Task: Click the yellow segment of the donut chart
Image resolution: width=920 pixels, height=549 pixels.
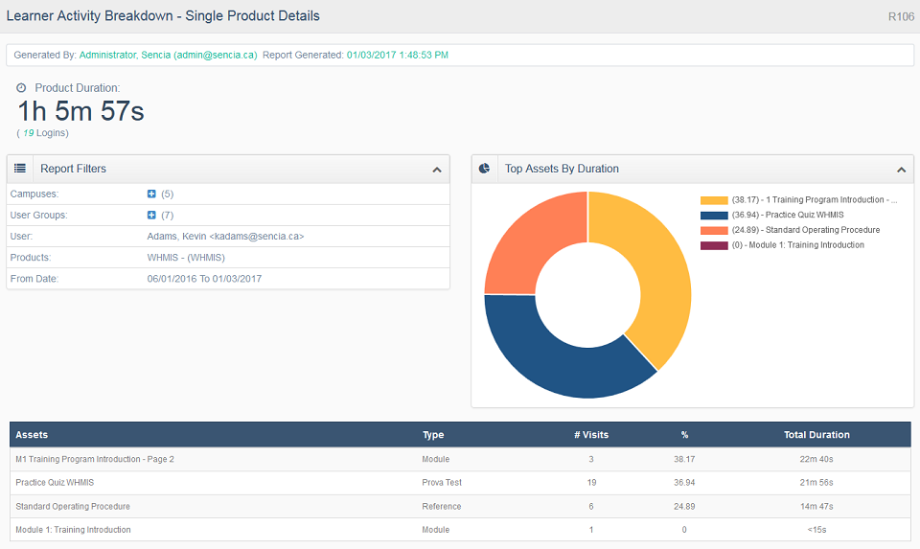Action: click(660, 270)
